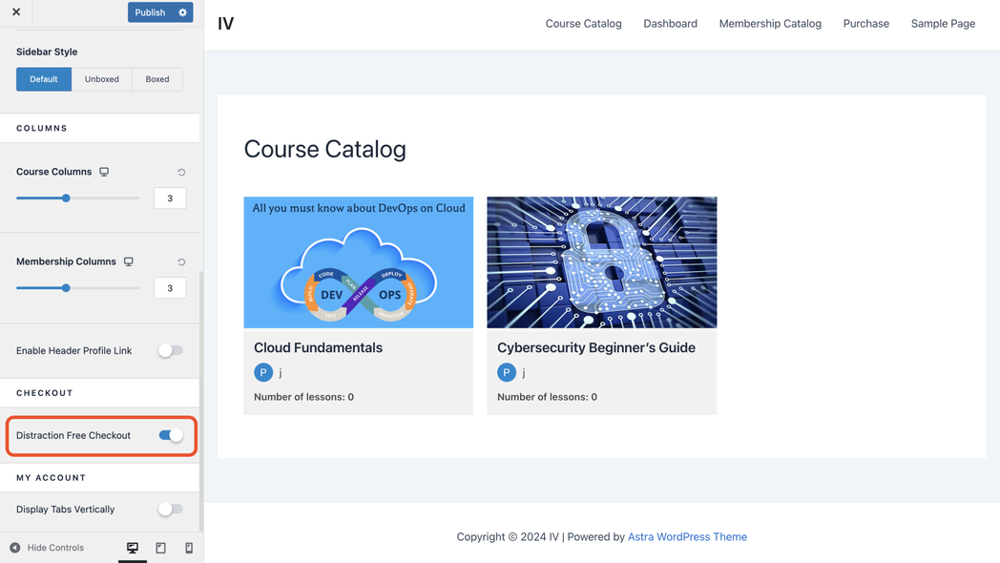Open the Membership Catalog menu item
This screenshot has width=1000, height=563.
(x=769, y=24)
